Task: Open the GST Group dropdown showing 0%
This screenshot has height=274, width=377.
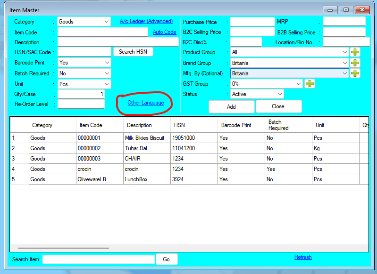Action: (x=267, y=84)
